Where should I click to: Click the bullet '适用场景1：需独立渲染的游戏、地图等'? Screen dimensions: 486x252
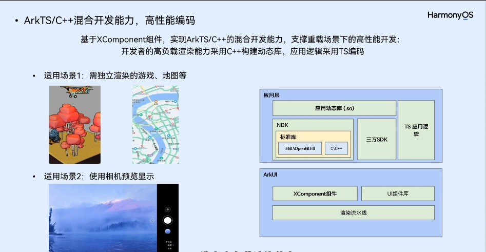[x=115, y=75]
